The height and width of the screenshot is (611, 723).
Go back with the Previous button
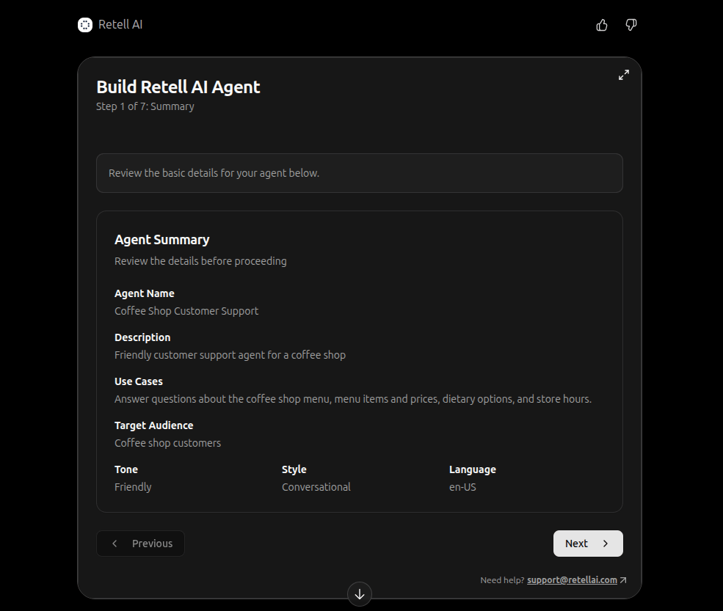tap(141, 544)
